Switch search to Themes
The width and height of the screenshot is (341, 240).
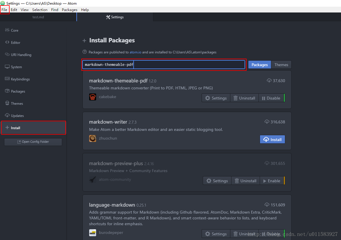pos(281,65)
